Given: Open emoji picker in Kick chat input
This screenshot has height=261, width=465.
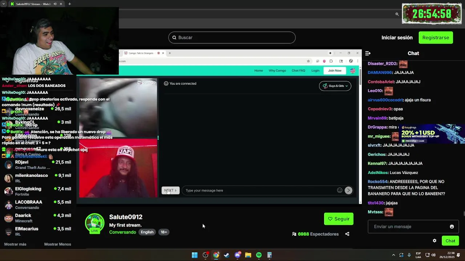Looking at the screenshot, I should pyautogui.click(x=452, y=227).
